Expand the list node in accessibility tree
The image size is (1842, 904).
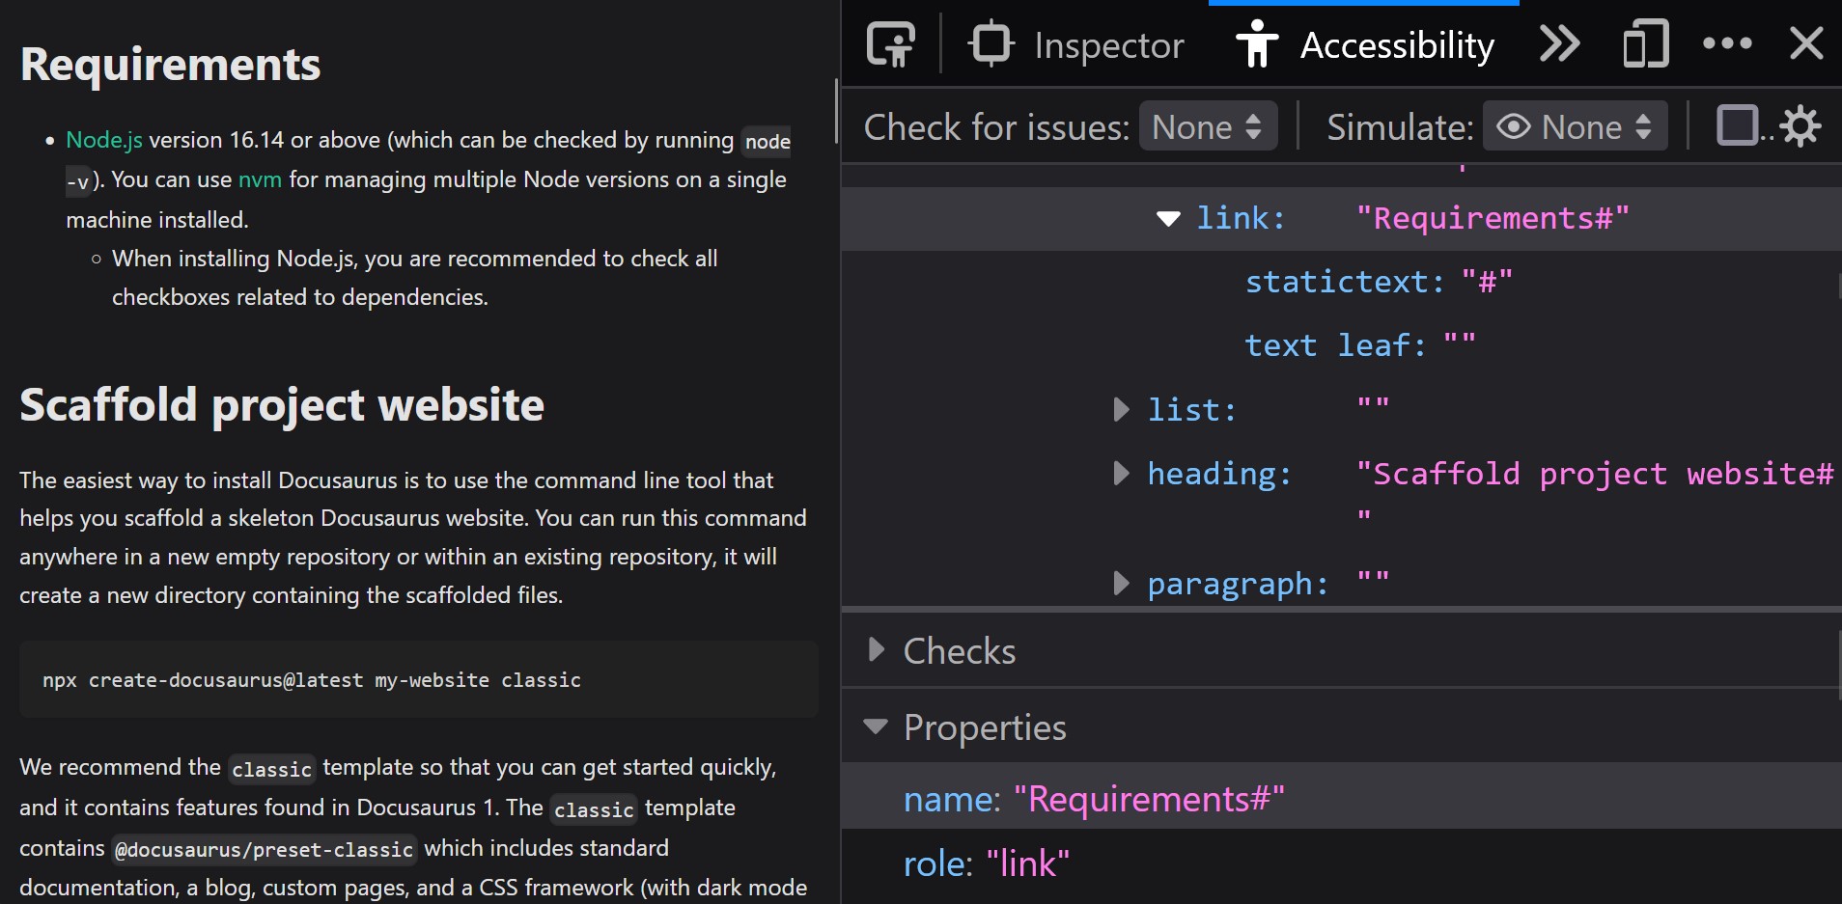(1121, 410)
